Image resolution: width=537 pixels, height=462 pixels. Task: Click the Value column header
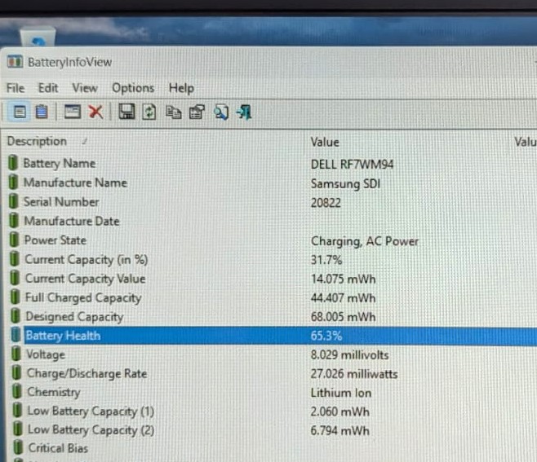[x=325, y=142]
